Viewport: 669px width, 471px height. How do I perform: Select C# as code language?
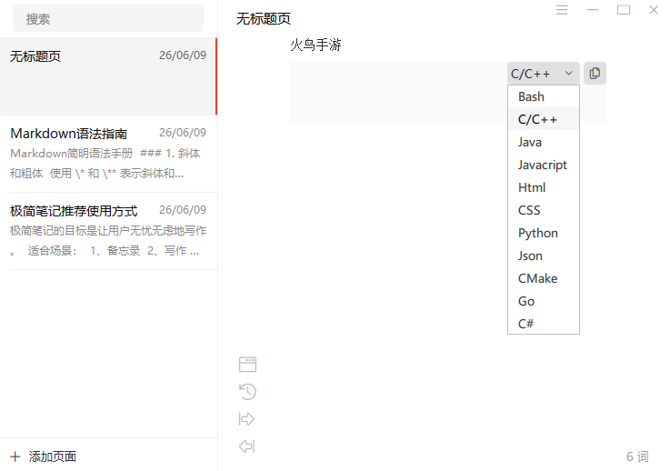point(544,324)
